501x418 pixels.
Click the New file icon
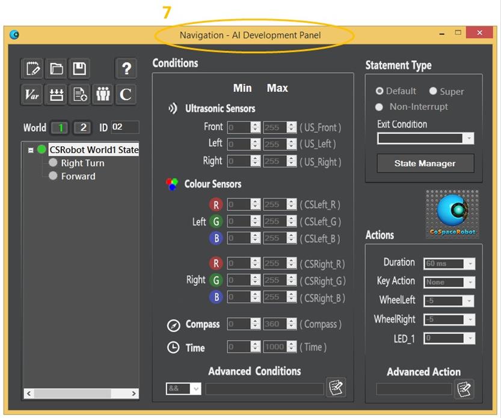(x=32, y=69)
